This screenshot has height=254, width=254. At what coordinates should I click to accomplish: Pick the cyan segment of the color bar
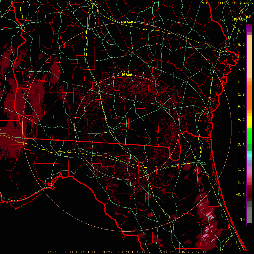[249, 155]
